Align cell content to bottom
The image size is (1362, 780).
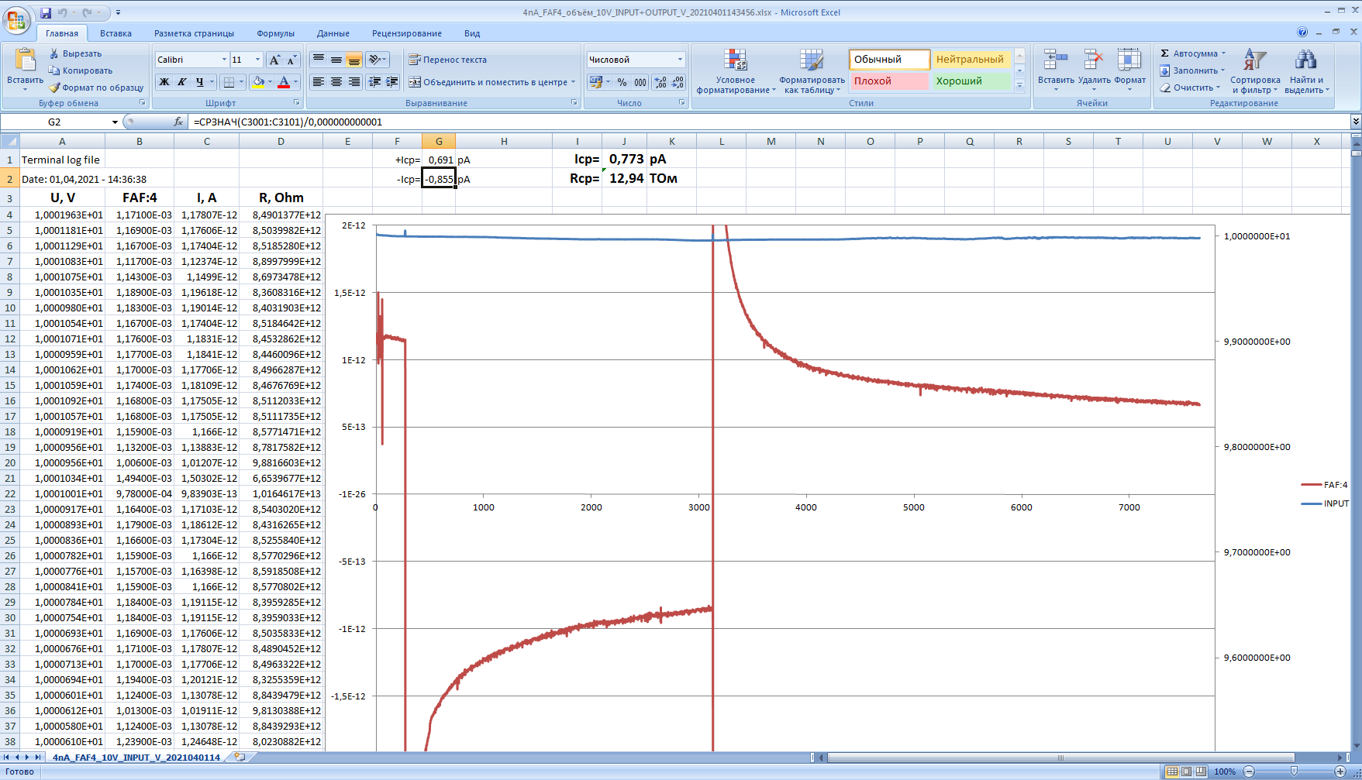click(354, 60)
